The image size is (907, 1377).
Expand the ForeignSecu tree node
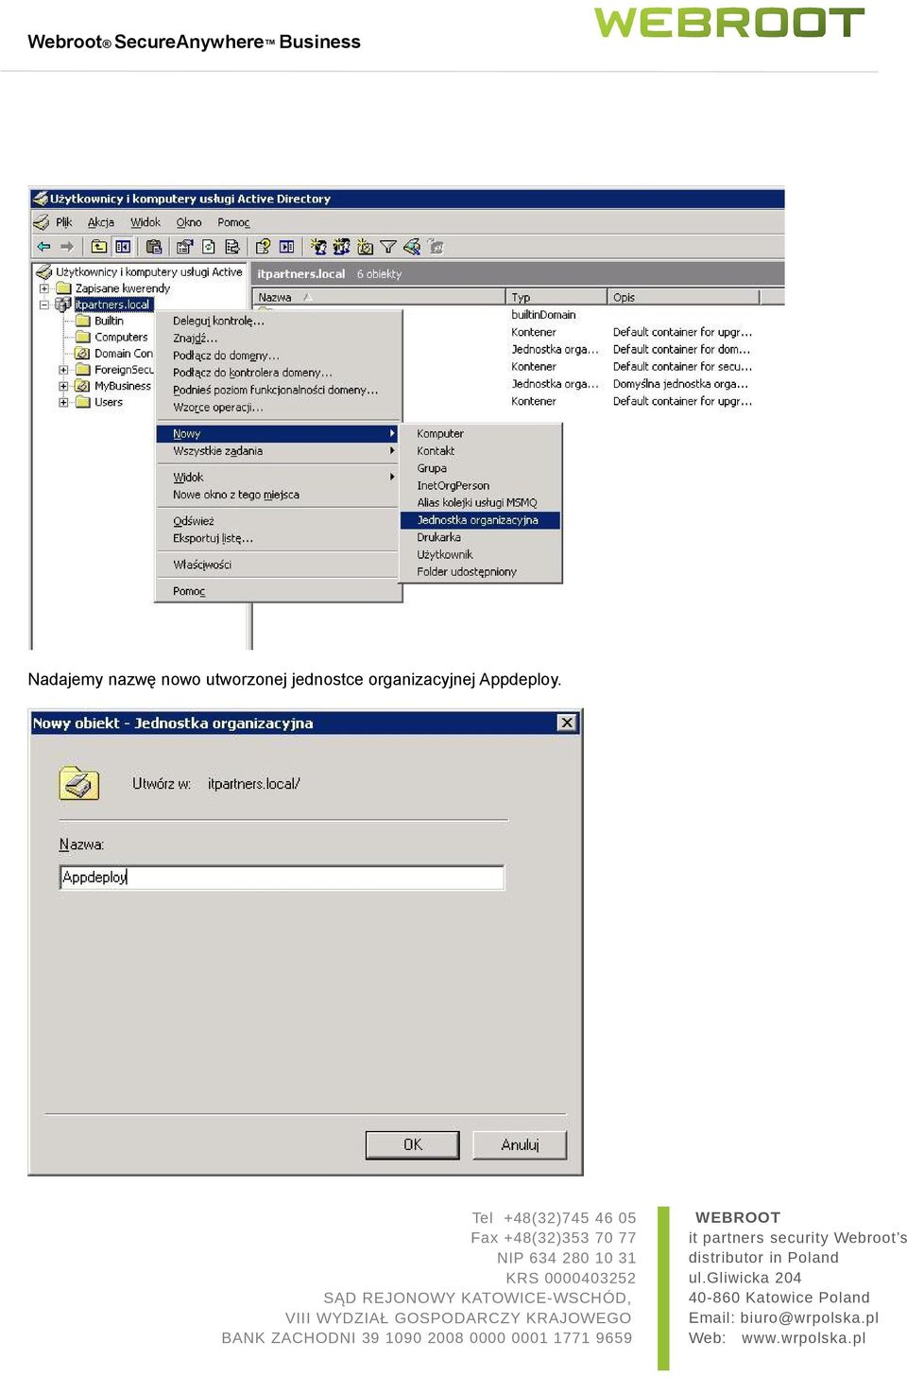pos(63,370)
